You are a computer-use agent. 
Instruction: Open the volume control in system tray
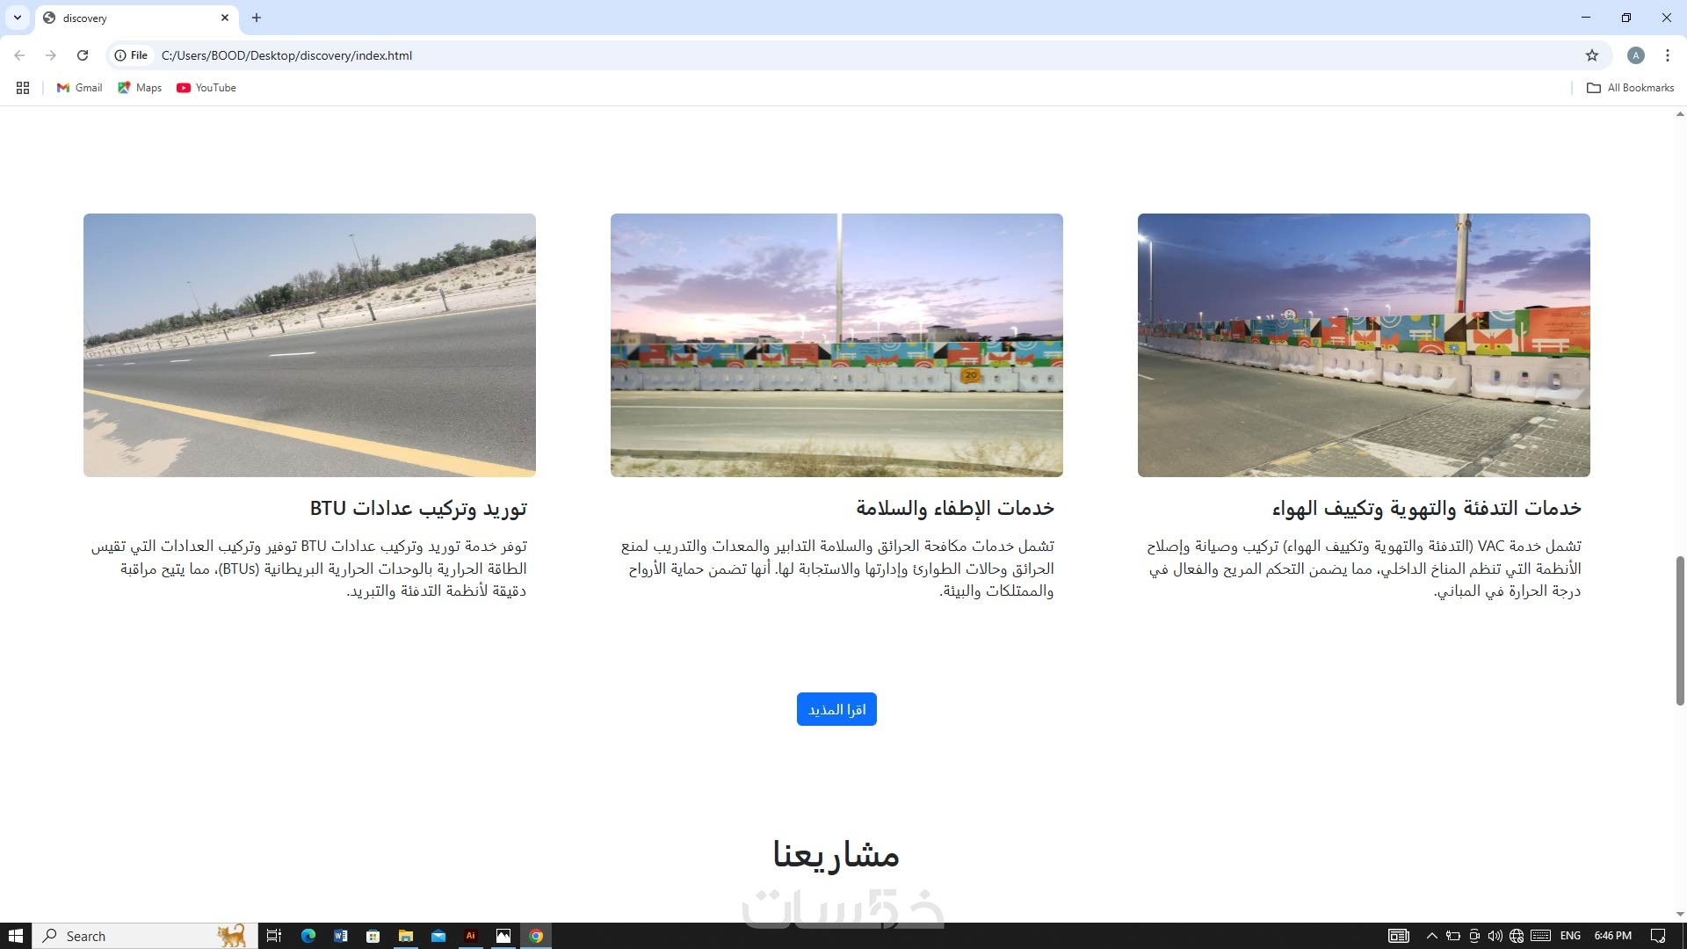1495,936
